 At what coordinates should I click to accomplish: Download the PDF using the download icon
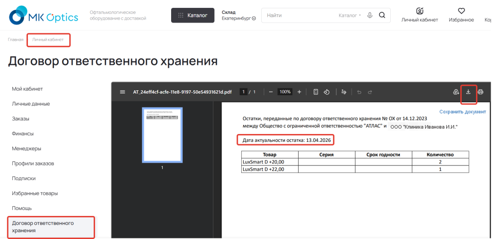tap(469, 92)
